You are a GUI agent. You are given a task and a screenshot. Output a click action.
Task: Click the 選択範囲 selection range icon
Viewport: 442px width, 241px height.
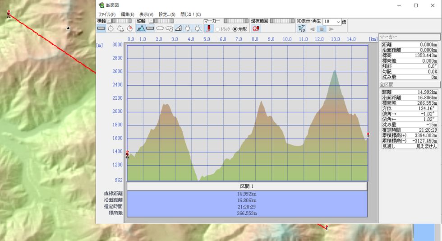coord(256,29)
